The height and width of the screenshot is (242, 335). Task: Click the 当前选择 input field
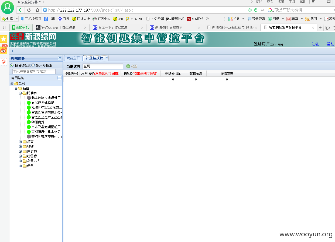[x=102, y=66]
